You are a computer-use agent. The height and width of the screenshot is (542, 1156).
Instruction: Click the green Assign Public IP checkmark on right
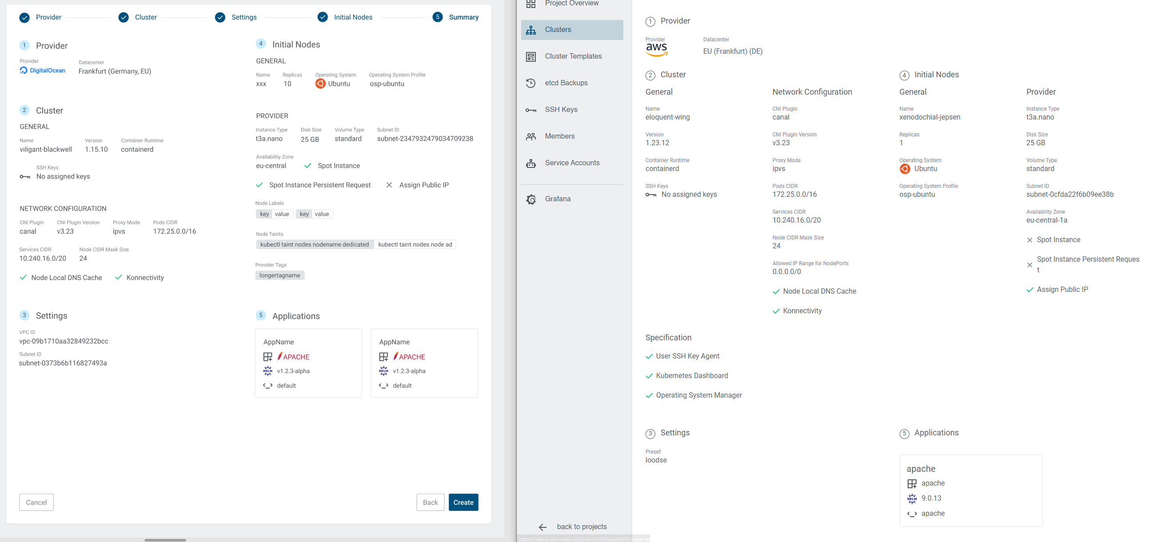tap(1030, 290)
